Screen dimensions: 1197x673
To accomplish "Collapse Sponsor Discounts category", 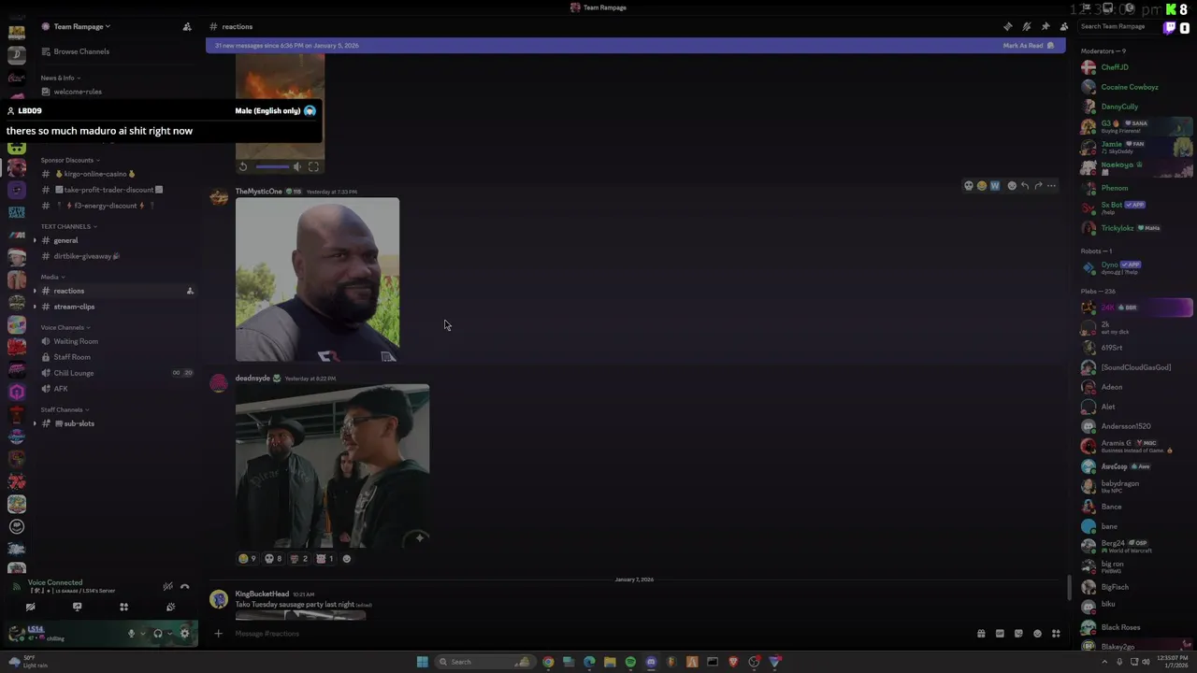I will tap(68, 160).
